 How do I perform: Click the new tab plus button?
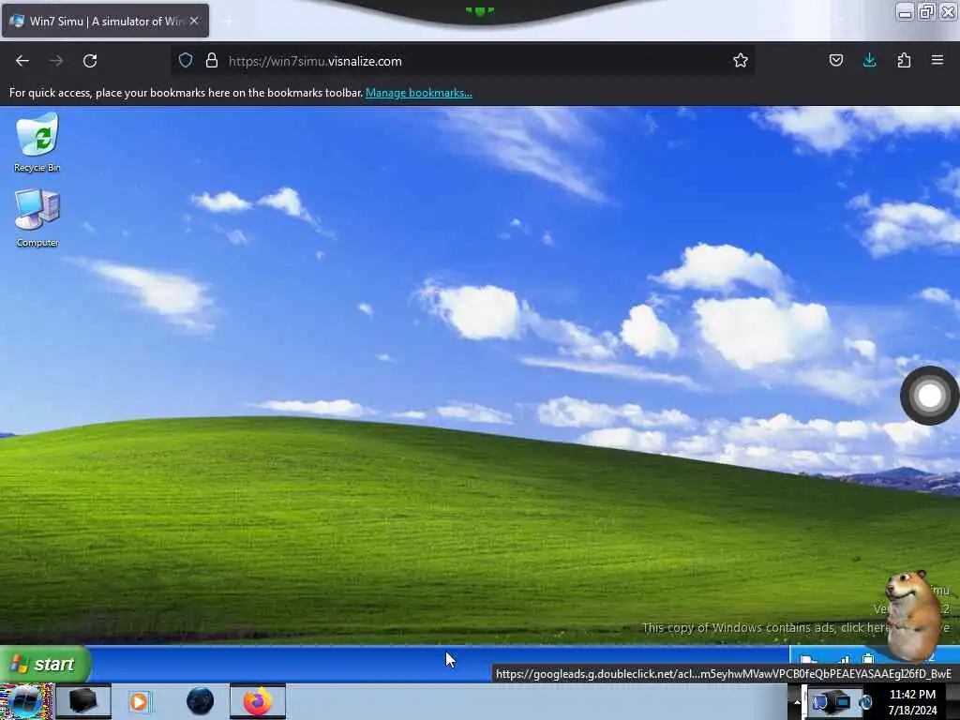pos(229,22)
